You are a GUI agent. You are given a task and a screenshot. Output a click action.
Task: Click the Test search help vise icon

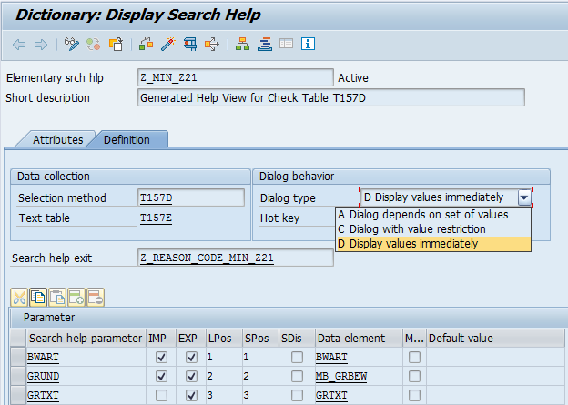(190, 45)
